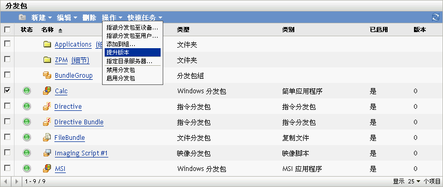Screen dimensions: 443x187
Task: Sort by 名称 column header
Action: pyautogui.click(x=47, y=30)
